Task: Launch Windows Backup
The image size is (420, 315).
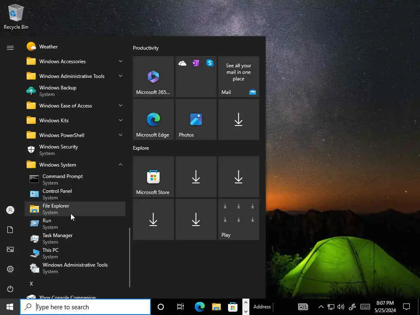Action: (75, 91)
